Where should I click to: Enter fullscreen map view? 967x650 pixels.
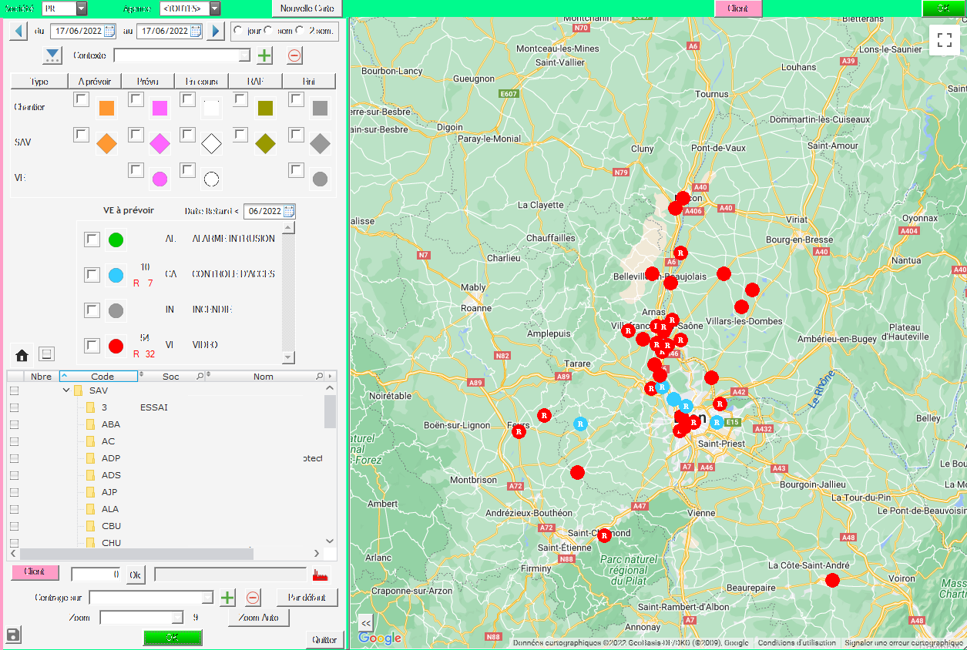(x=945, y=39)
